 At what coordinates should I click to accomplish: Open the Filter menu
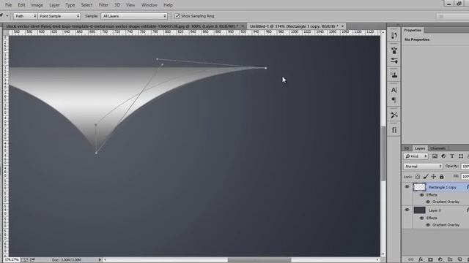click(103, 5)
